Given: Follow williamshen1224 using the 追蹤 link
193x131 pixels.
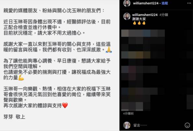Looking at the screenshot, I should tap(165, 3).
